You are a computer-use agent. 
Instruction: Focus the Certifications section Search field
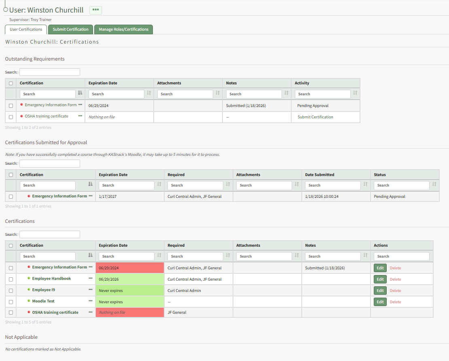pos(49,234)
